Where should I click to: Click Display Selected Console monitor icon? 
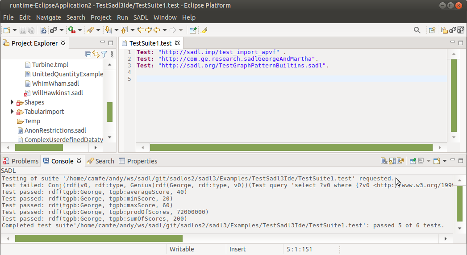coord(421,161)
